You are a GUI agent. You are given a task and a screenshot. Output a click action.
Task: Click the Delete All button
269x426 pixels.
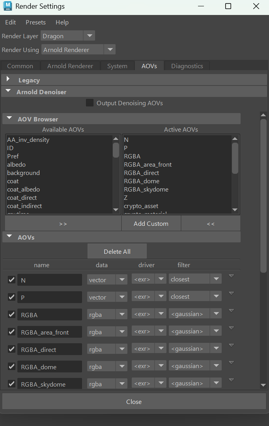click(117, 251)
